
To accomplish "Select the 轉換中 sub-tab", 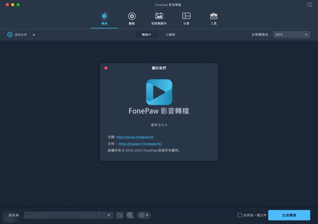I will [x=146, y=35].
